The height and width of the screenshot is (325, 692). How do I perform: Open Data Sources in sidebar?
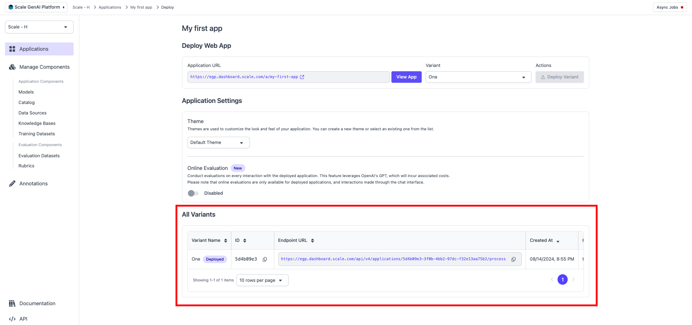coord(32,113)
